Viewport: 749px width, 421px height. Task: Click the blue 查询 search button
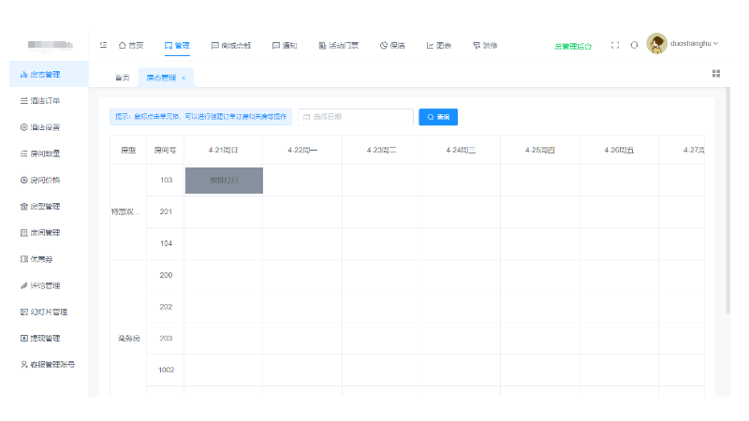438,117
